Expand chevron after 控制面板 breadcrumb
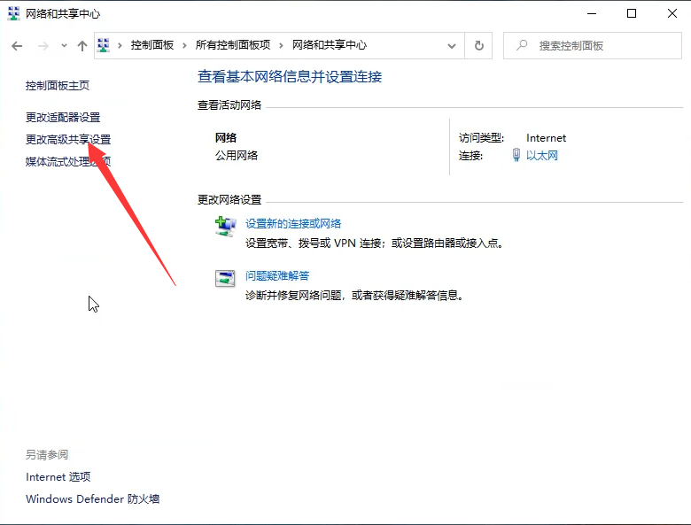This screenshot has height=525, width=691. (184, 45)
